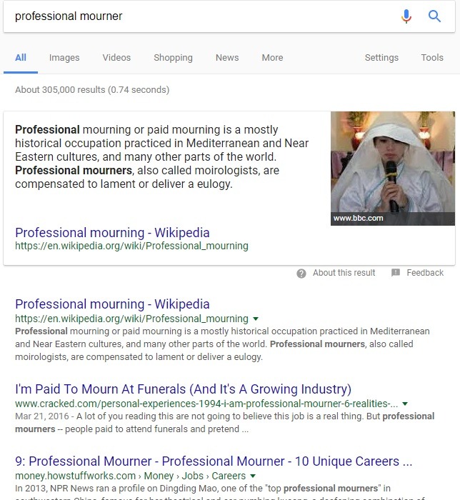Click the Feedback link
The width and height of the screenshot is (460, 500).
[425, 273]
